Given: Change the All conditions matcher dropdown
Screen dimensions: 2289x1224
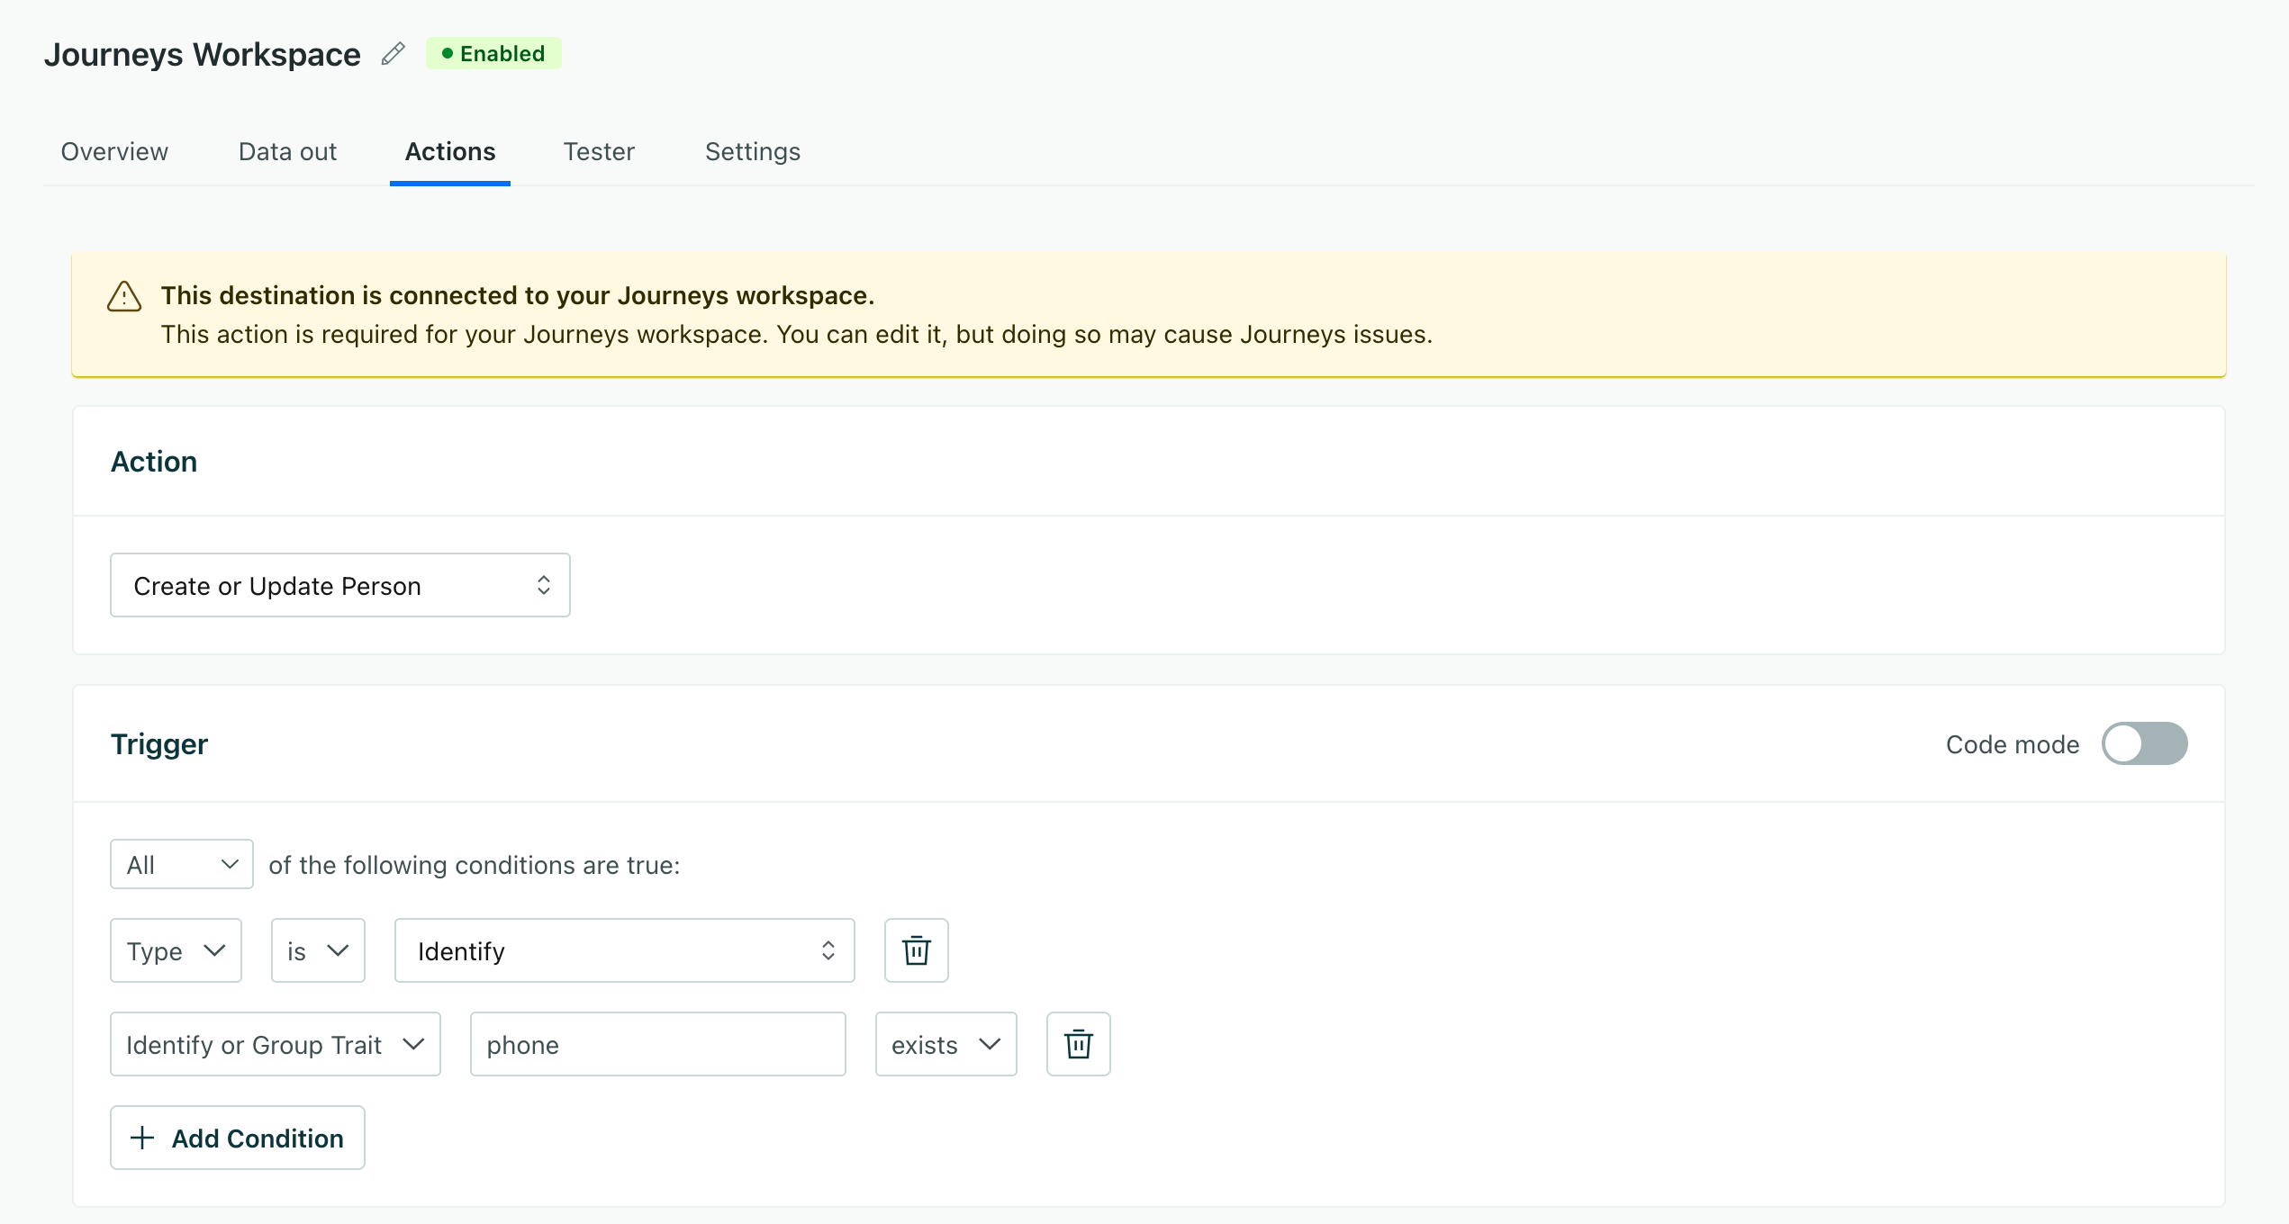Looking at the screenshot, I should point(181,864).
